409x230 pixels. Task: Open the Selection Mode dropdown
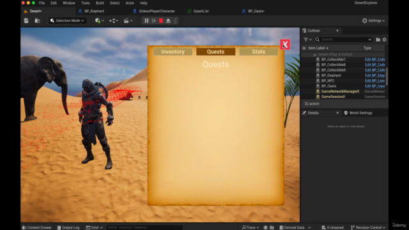67,20
